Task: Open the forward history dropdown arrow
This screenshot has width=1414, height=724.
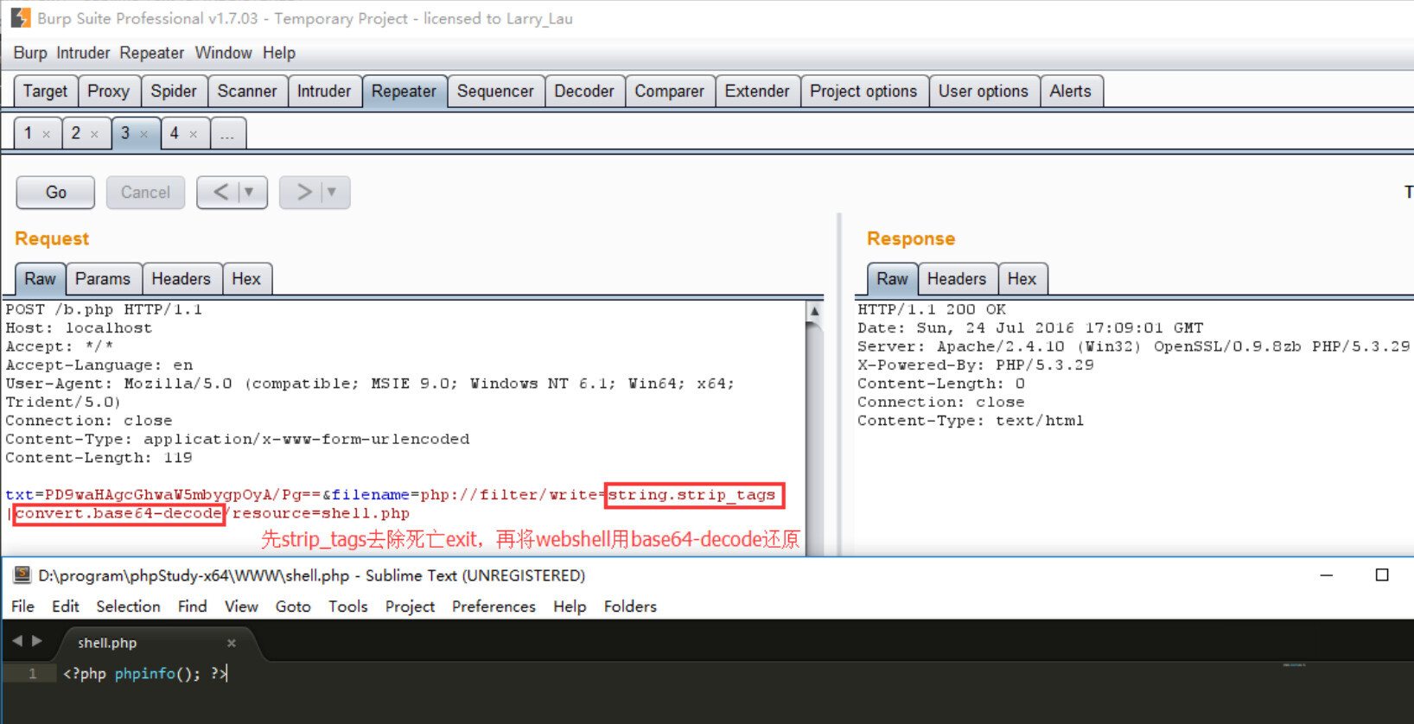Action: (331, 192)
